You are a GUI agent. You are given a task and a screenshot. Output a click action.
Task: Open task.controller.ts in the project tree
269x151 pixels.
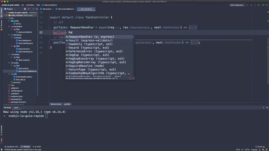point(24,32)
